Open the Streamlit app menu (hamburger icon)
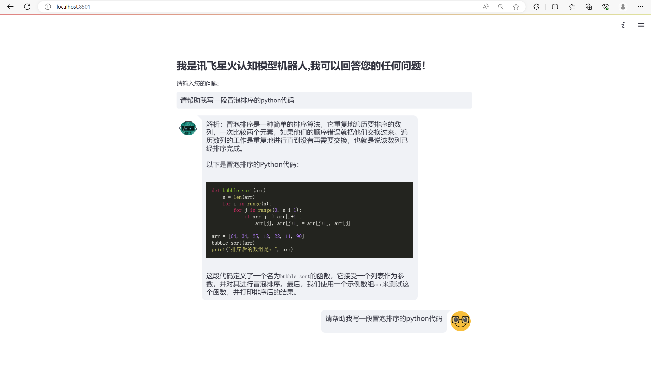 point(641,25)
